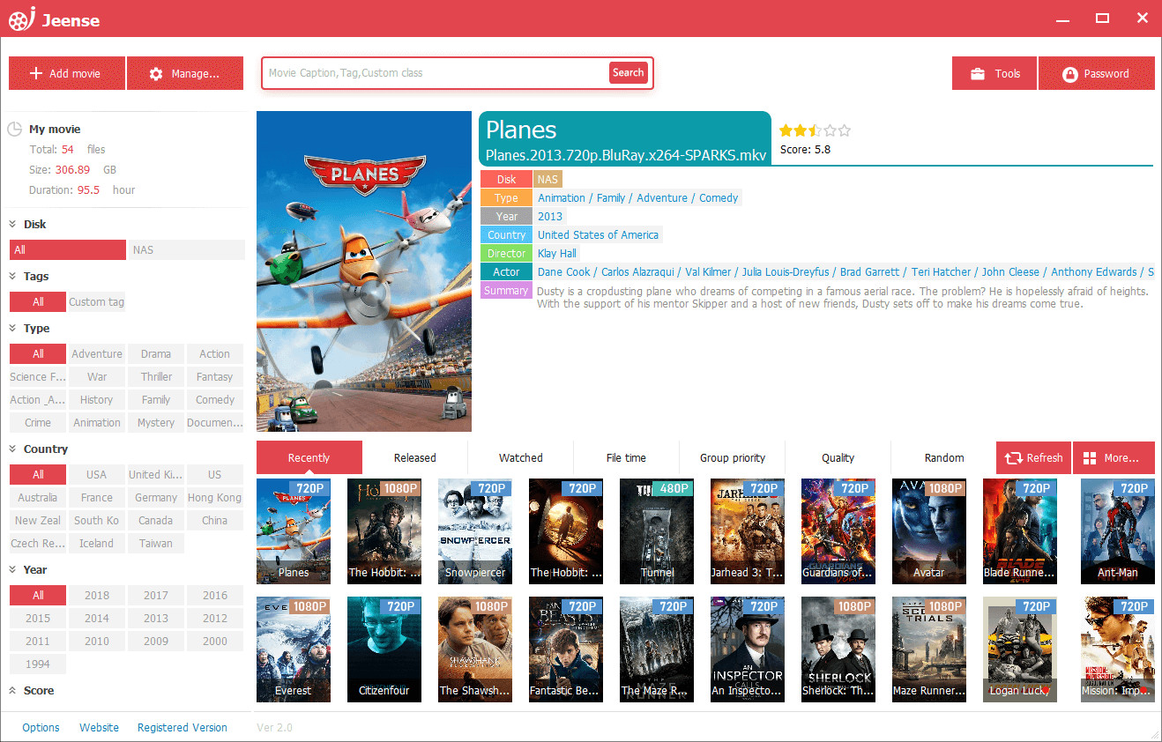Screen dimensions: 1162x742
Task: Select the Sherlock thumbnail
Action: click(838, 649)
